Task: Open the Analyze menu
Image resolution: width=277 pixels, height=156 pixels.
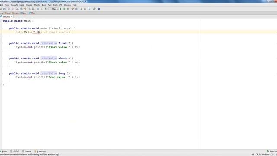Action: click(29, 5)
